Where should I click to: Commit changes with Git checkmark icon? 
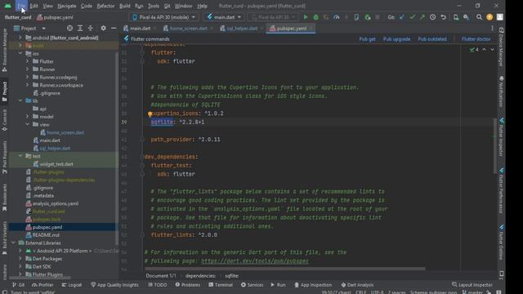tap(412, 17)
